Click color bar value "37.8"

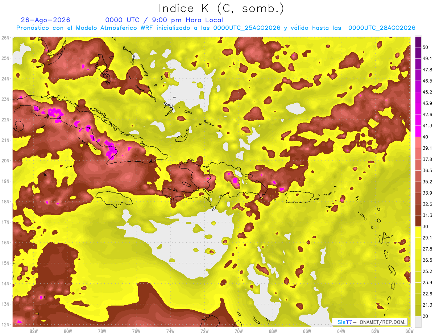tap(427, 159)
